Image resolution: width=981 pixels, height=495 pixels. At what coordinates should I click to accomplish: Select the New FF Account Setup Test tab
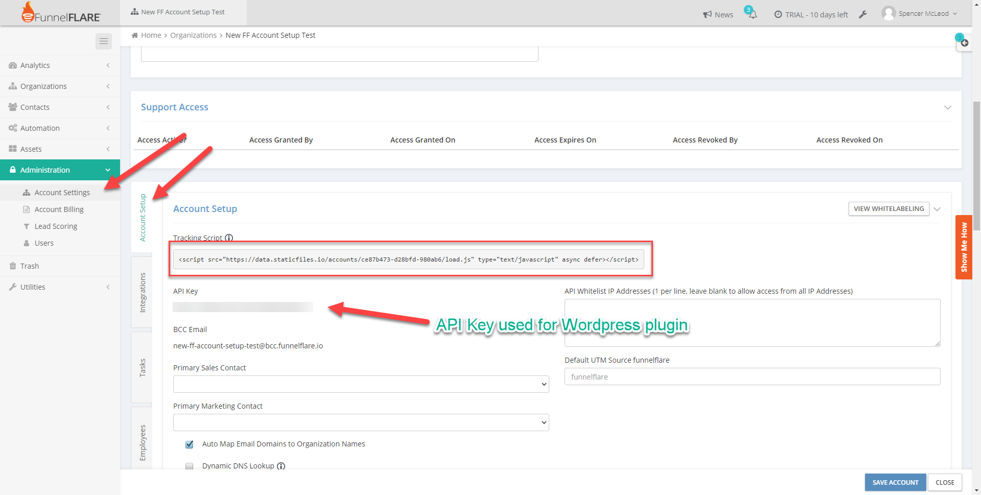click(x=183, y=12)
